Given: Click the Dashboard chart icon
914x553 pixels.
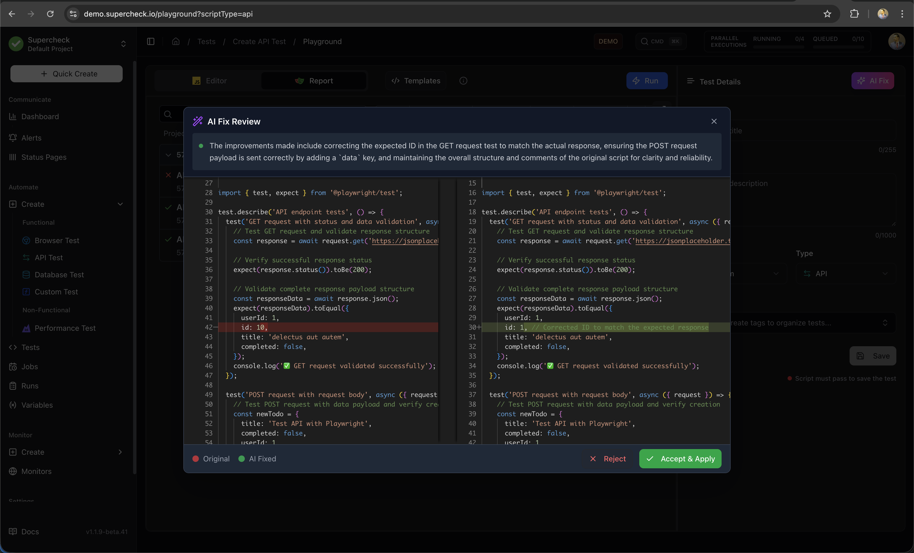Looking at the screenshot, I should click(13, 116).
